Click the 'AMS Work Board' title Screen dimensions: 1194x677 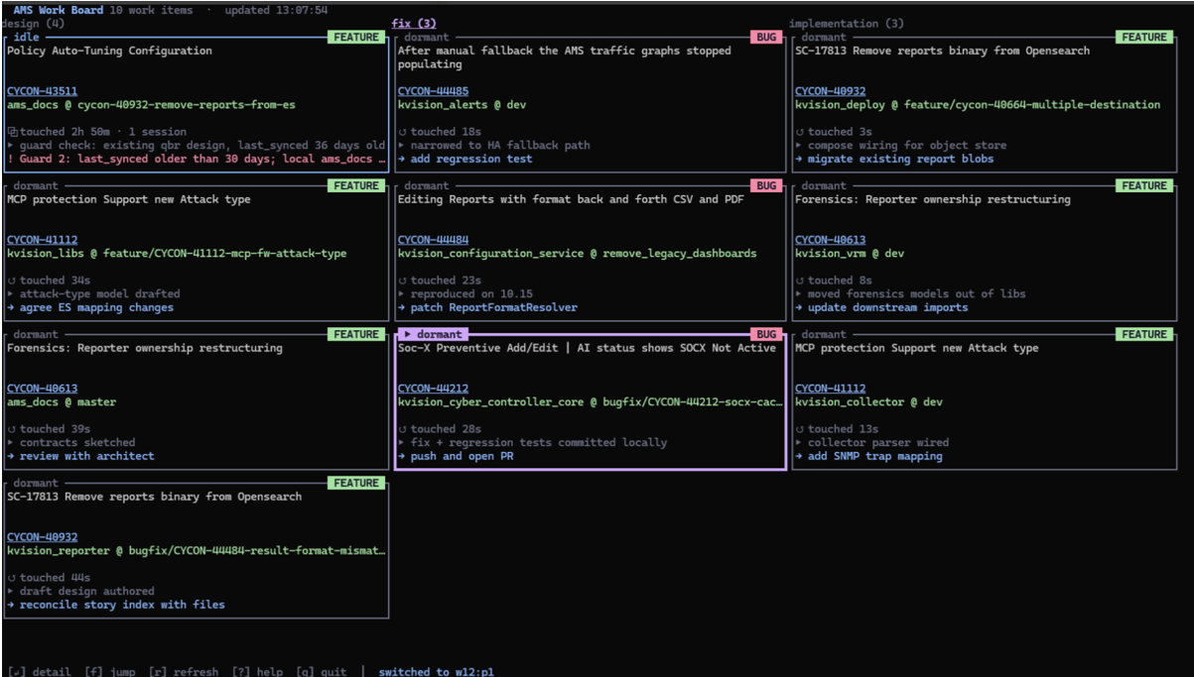click(x=58, y=10)
